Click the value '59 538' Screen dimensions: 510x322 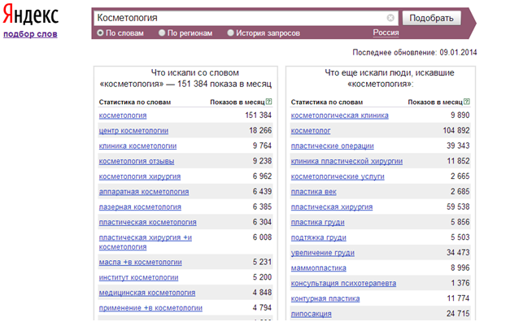click(458, 207)
